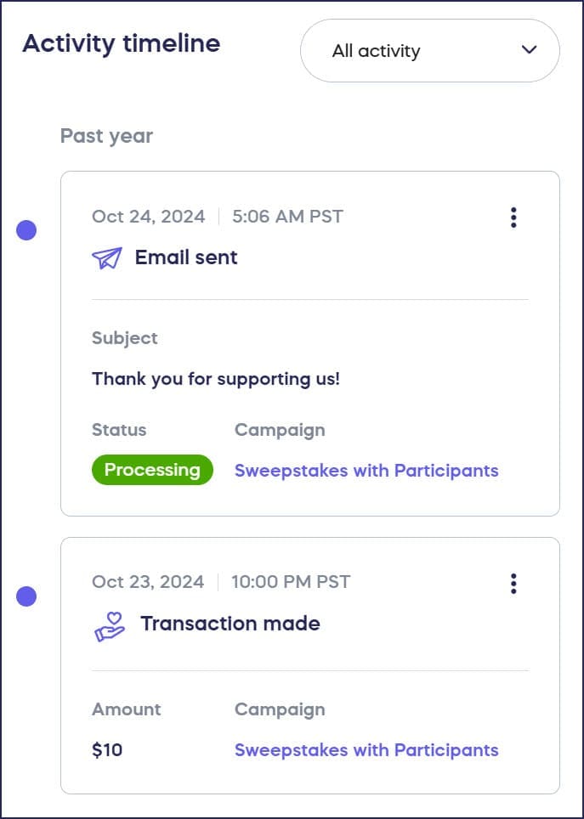Click the 5:06 AM PST timestamp
Viewport: 584px width, 819px height.
[287, 217]
